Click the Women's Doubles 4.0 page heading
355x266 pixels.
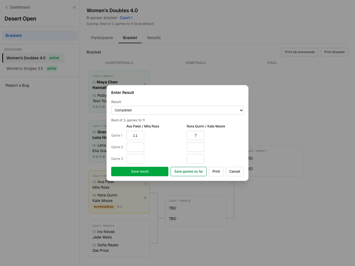[x=112, y=11]
